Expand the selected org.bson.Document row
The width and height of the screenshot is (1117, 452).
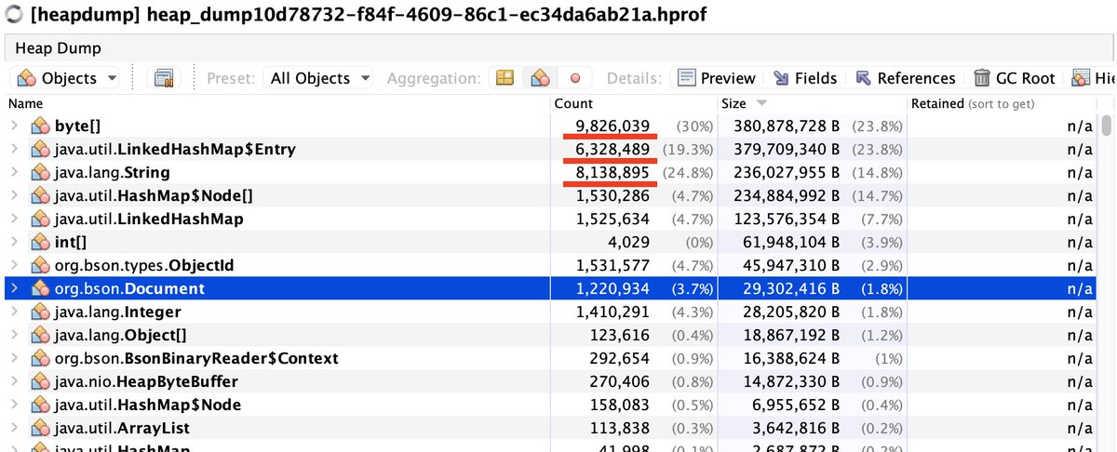(x=14, y=288)
